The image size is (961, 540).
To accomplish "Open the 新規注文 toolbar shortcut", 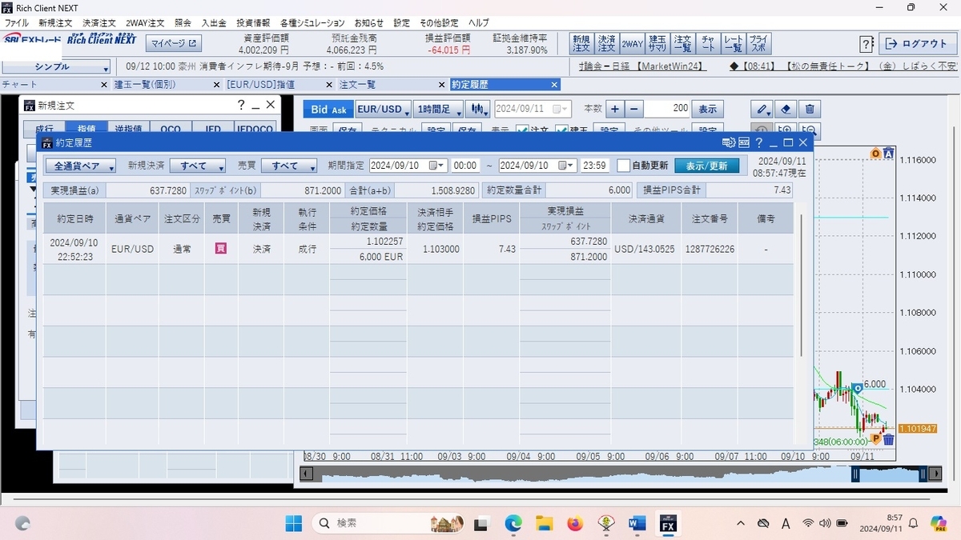I will point(581,43).
